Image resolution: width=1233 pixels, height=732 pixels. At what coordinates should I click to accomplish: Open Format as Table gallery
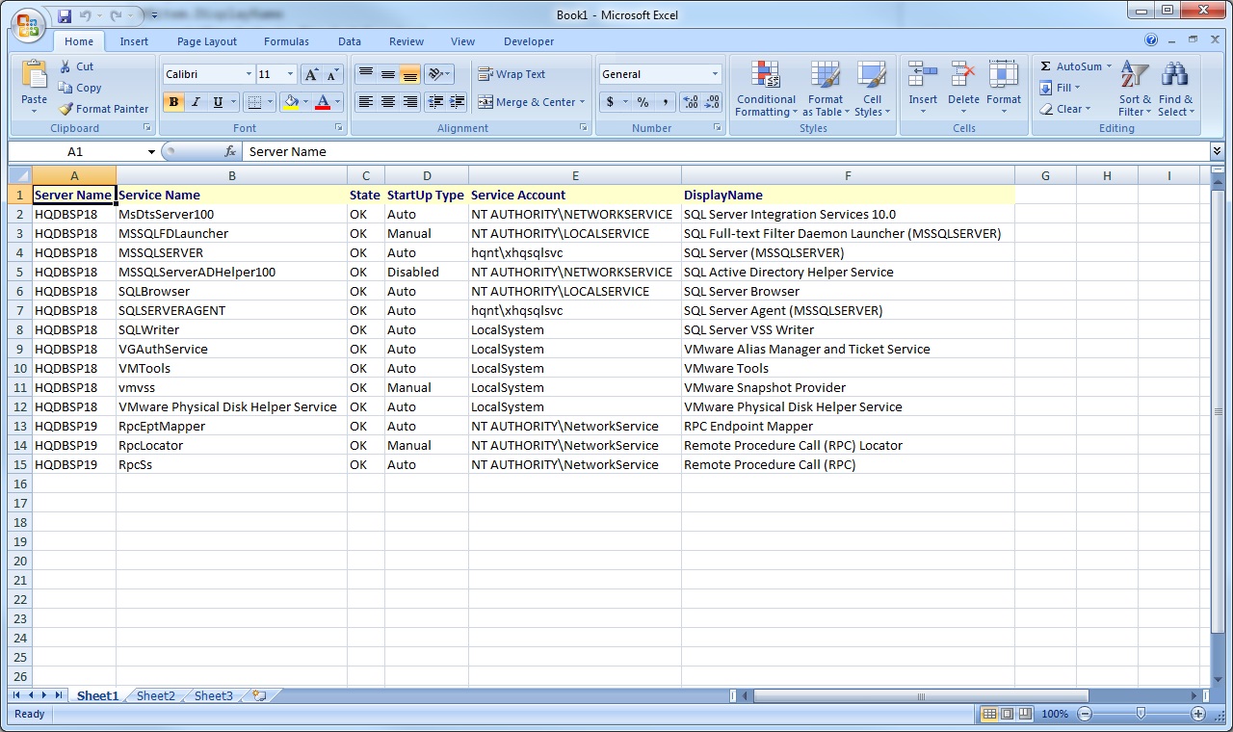(x=826, y=90)
